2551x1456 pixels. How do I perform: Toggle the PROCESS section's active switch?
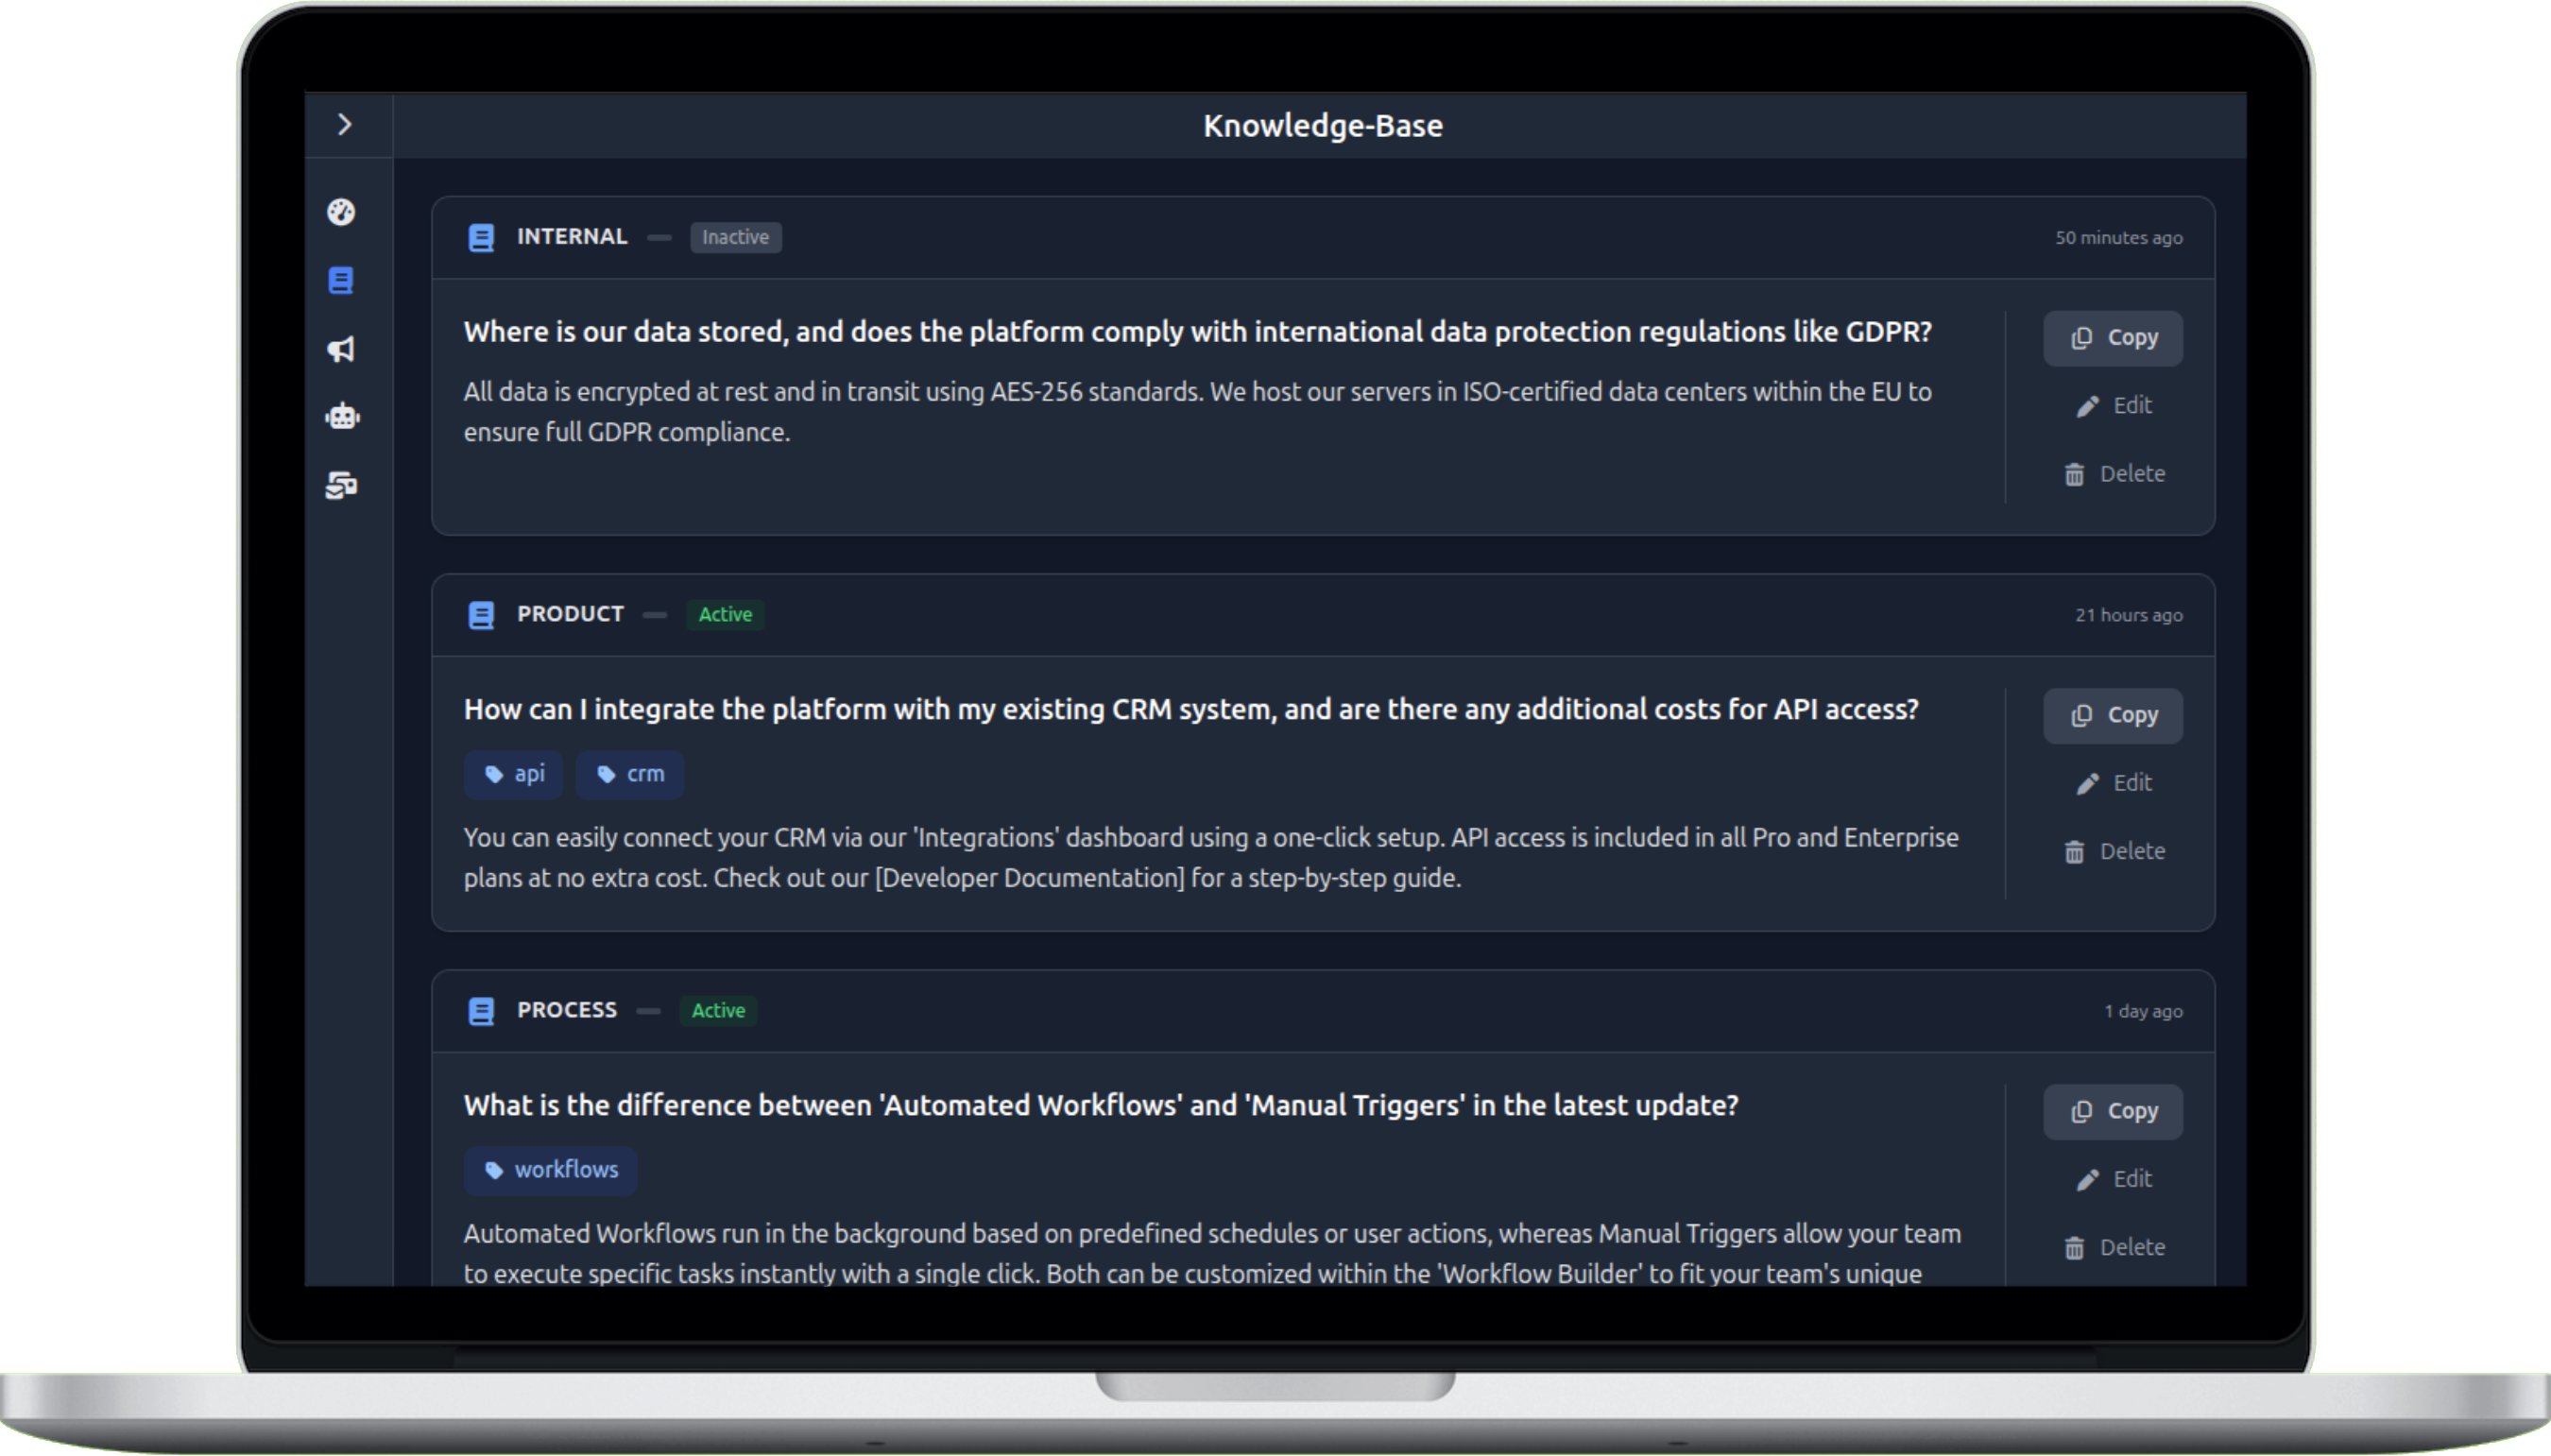point(650,1011)
